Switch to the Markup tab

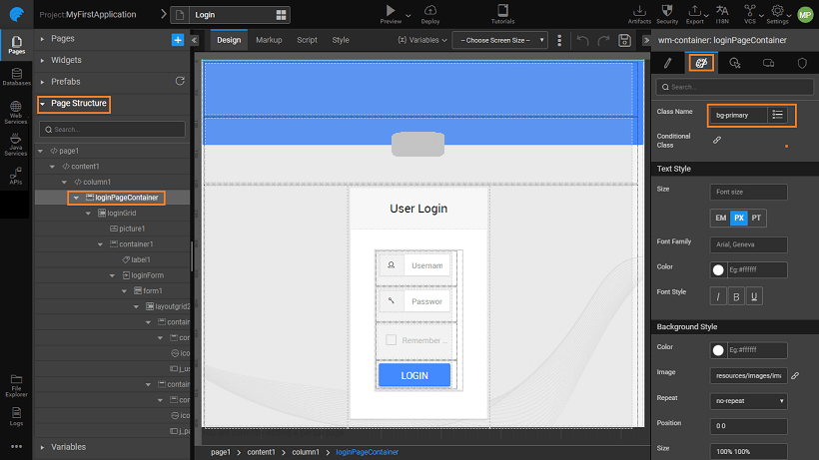(269, 40)
